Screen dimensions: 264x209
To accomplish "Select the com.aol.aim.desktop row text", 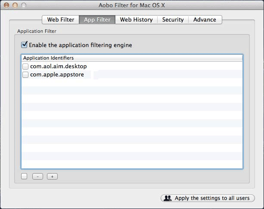I will [59, 66].
